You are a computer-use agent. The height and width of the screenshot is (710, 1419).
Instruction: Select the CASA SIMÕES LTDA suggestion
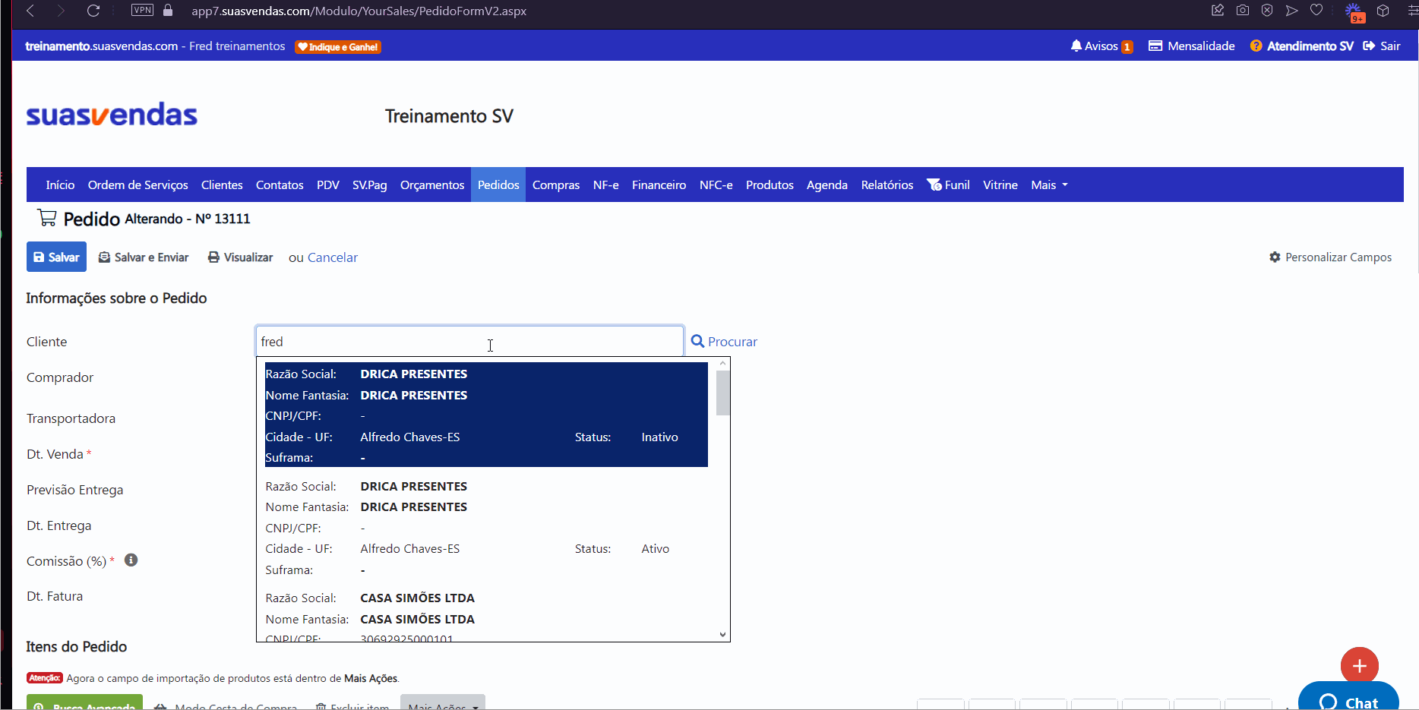[486, 615]
